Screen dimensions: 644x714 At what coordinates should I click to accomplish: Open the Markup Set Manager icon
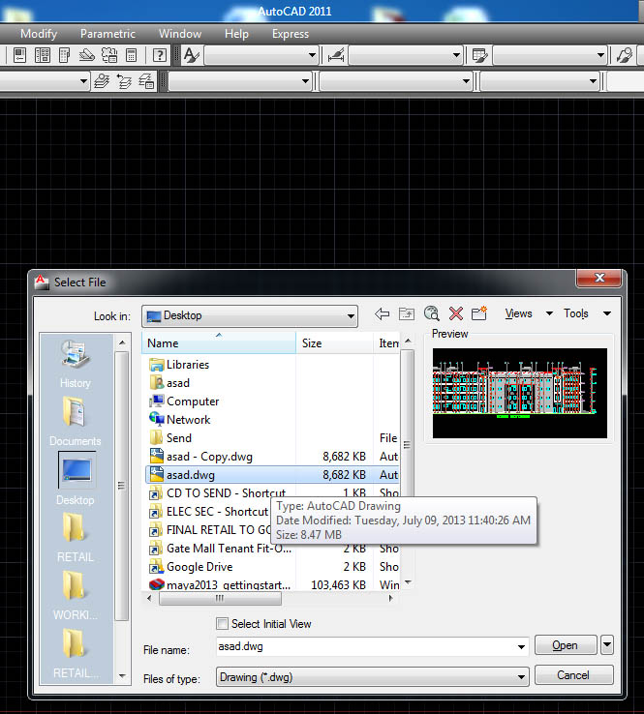pyautogui.click(x=109, y=55)
